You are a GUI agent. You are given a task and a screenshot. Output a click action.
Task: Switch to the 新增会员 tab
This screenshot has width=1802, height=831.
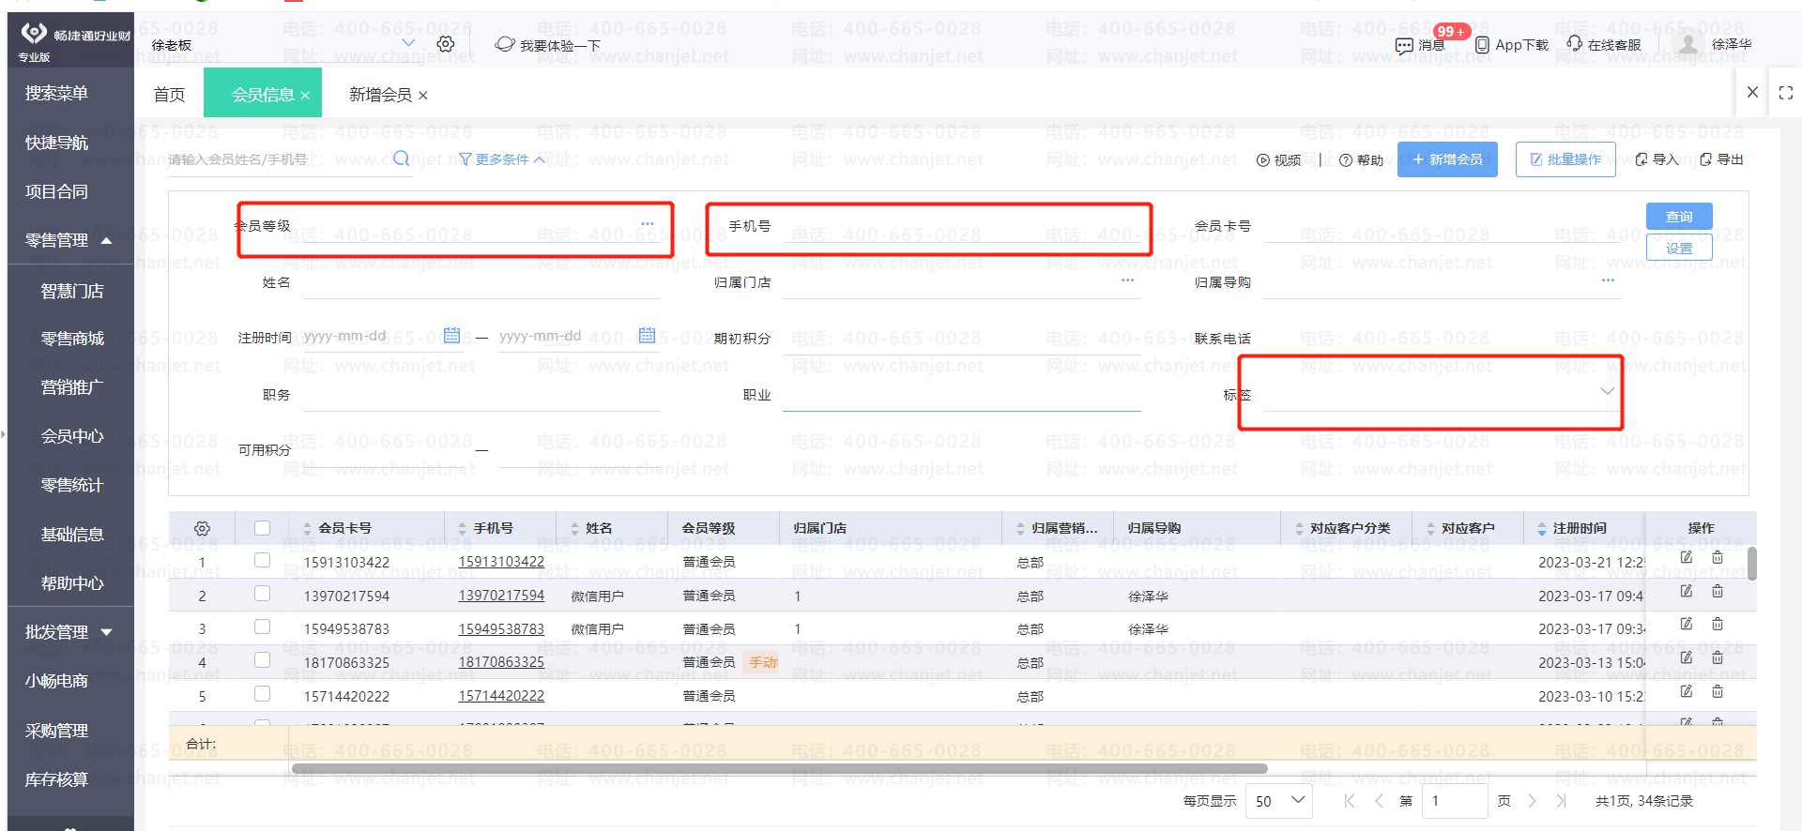[380, 94]
